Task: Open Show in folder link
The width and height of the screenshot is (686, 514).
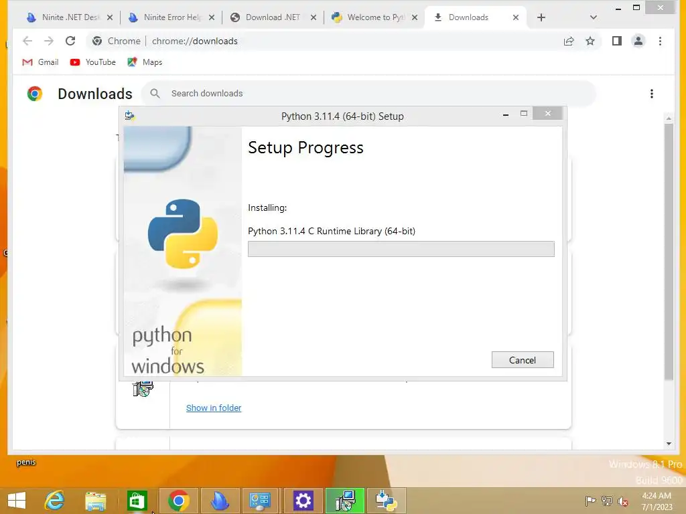Action: tap(214, 408)
